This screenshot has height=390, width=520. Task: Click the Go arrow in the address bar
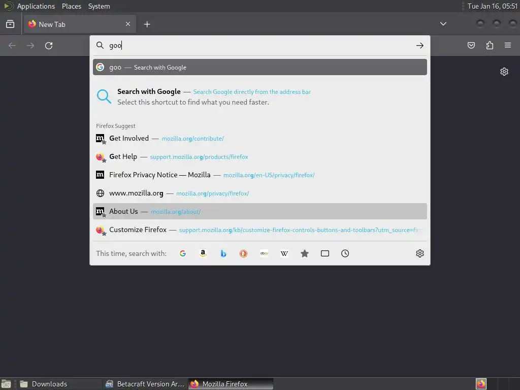point(420,45)
